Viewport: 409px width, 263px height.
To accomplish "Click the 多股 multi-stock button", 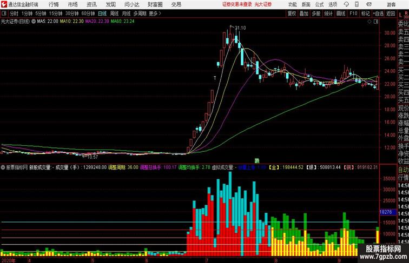I will click(316, 14).
